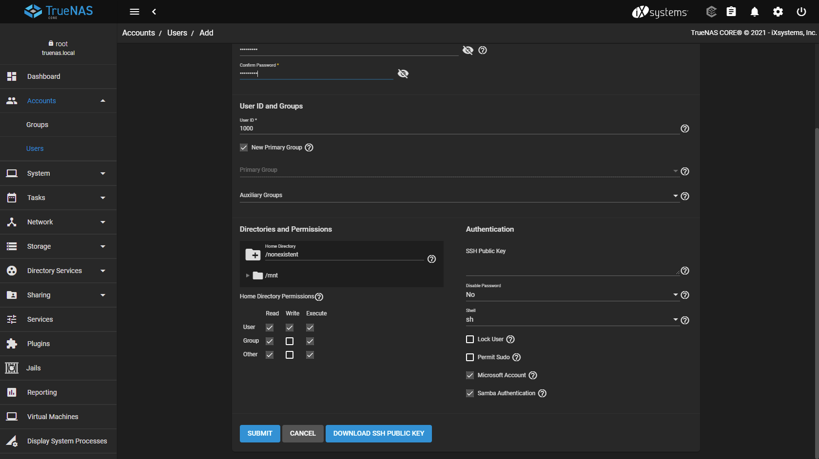Show alerts with the bell icon
Image resolution: width=819 pixels, height=459 pixels.
click(x=755, y=12)
